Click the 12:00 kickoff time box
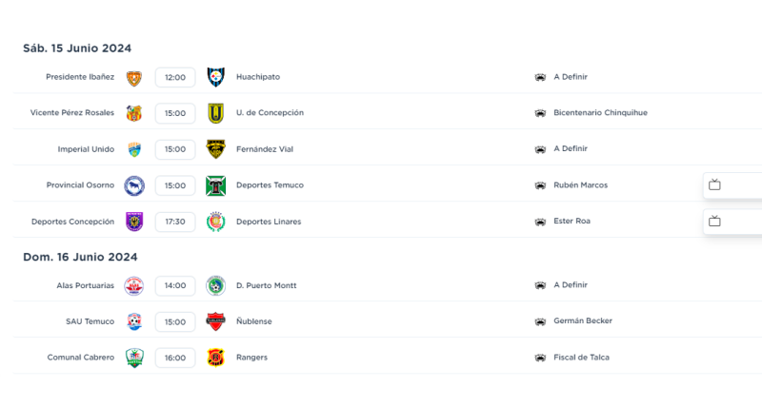Image resolution: width=762 pixels, height=407 pixels. pos(175,77)
